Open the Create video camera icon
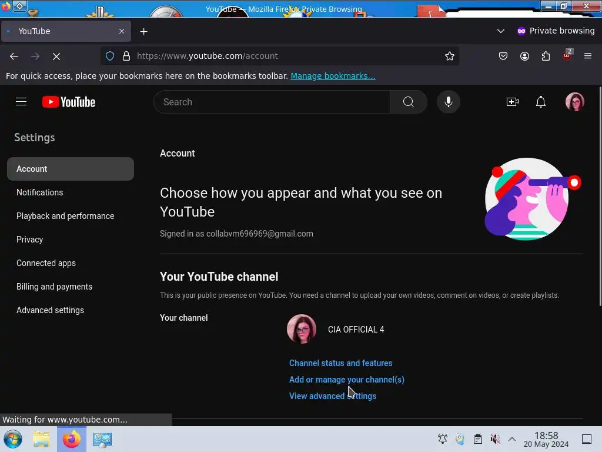The image size is (602, 452). [512, 102]
